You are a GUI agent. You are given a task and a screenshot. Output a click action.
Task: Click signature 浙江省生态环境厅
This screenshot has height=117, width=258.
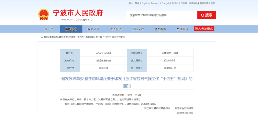pyautogui.click(x=184, y=108)
